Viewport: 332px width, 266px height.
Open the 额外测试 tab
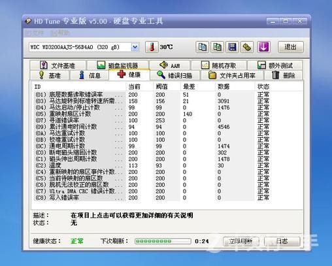point(275,65)
